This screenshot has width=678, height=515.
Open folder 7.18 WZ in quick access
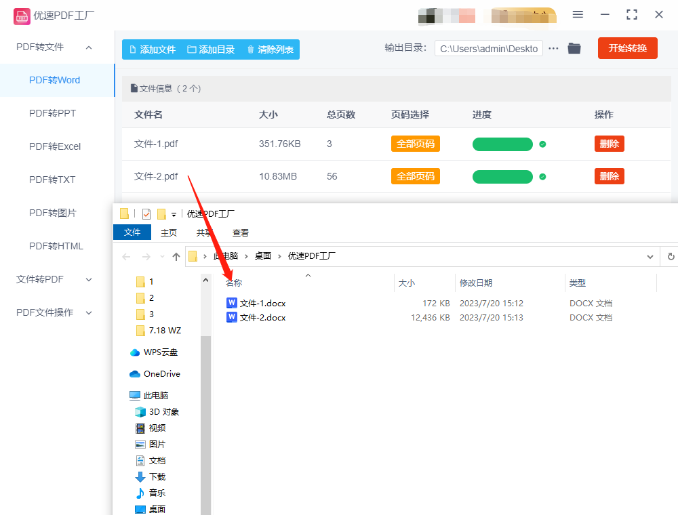[x=158, y=331]
